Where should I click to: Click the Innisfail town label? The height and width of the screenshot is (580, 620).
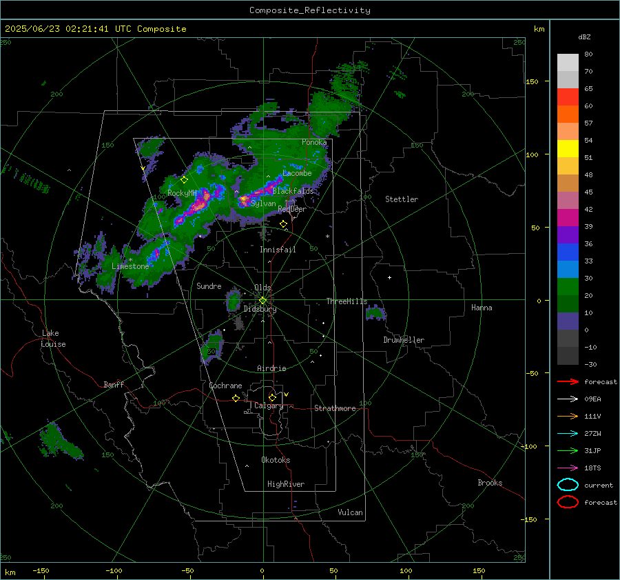[278, 250]
